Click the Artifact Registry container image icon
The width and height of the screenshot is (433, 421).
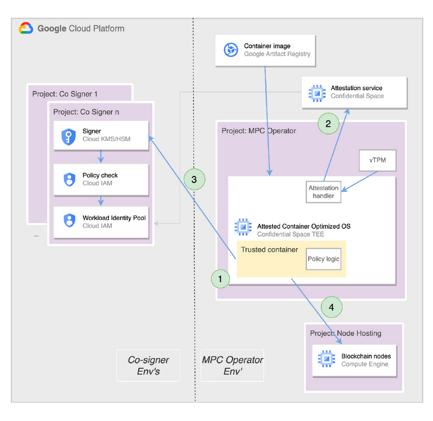tap(231, 50)
